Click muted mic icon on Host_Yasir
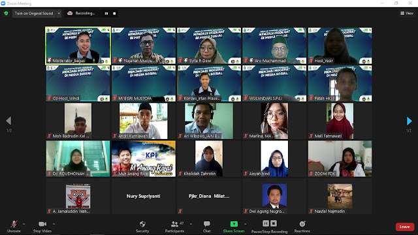The height and width of the screenshot is (235, 418). pos(311,61)
